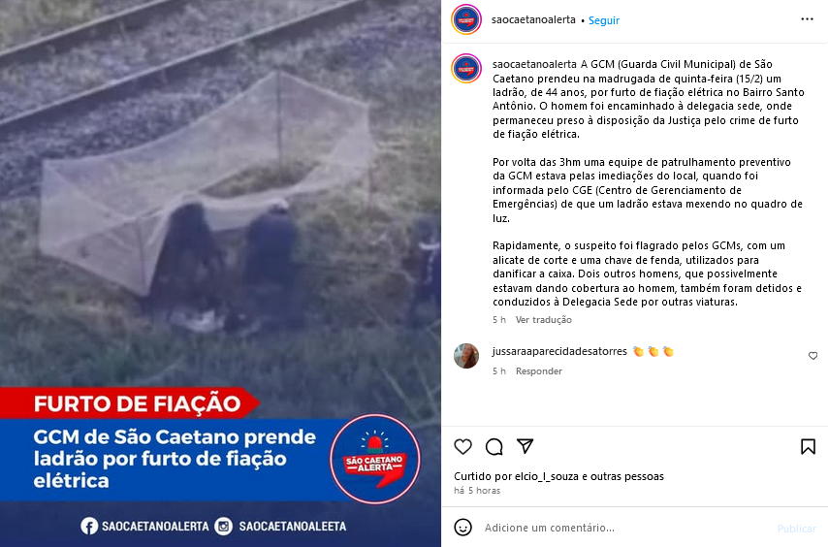Open the saocaetanoalerta caption avatar
Viewport: 828px width, 547px height.
pyautogui.click(x=466, y=68)
